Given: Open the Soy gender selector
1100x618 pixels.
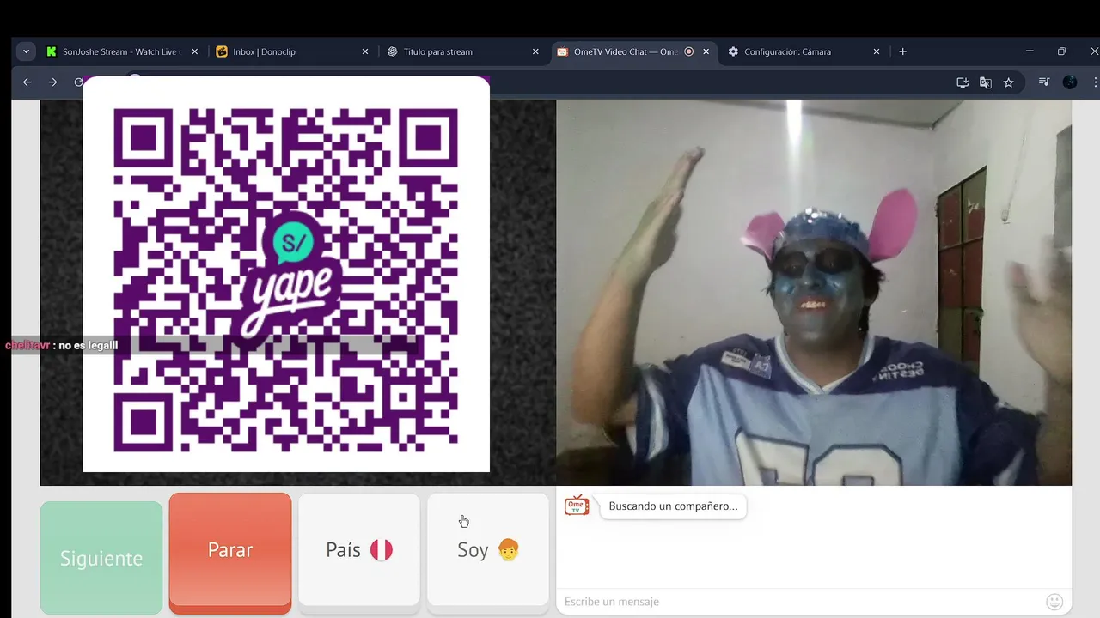Looking at the screenshot, I should [x=488, y=551].
